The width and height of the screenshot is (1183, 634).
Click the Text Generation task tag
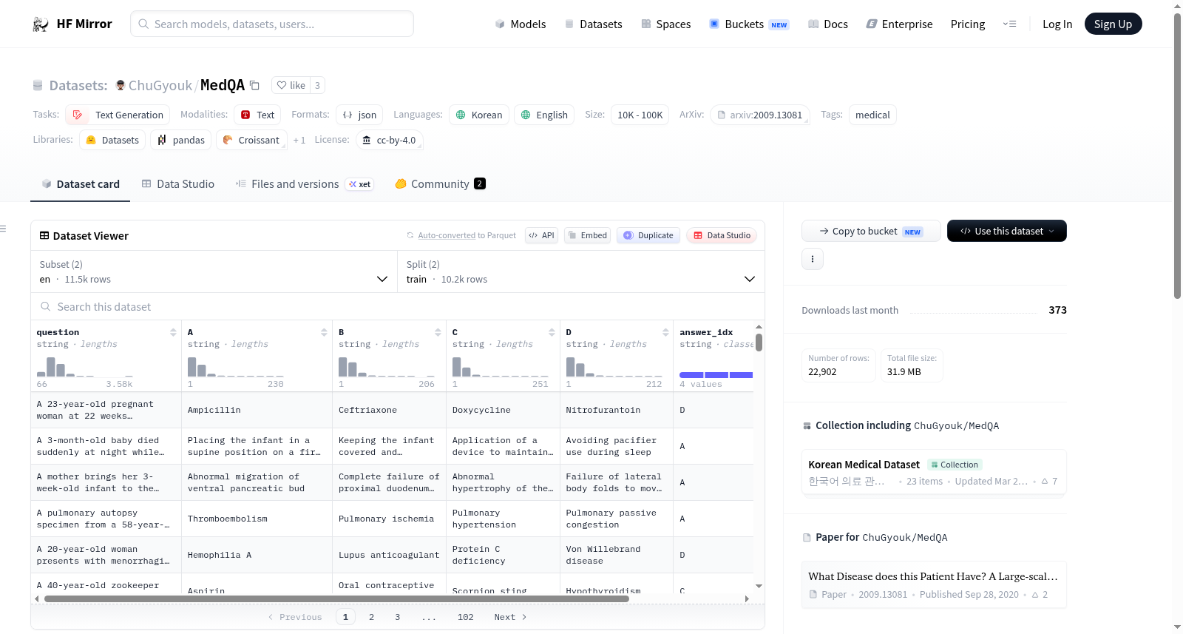pyautogui.click(x=118, y=115)
